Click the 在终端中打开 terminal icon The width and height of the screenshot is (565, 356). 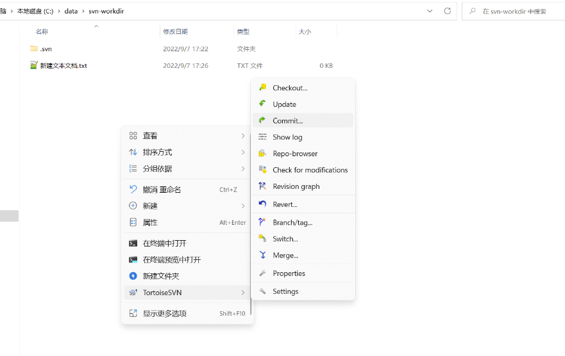pos(133,243)
